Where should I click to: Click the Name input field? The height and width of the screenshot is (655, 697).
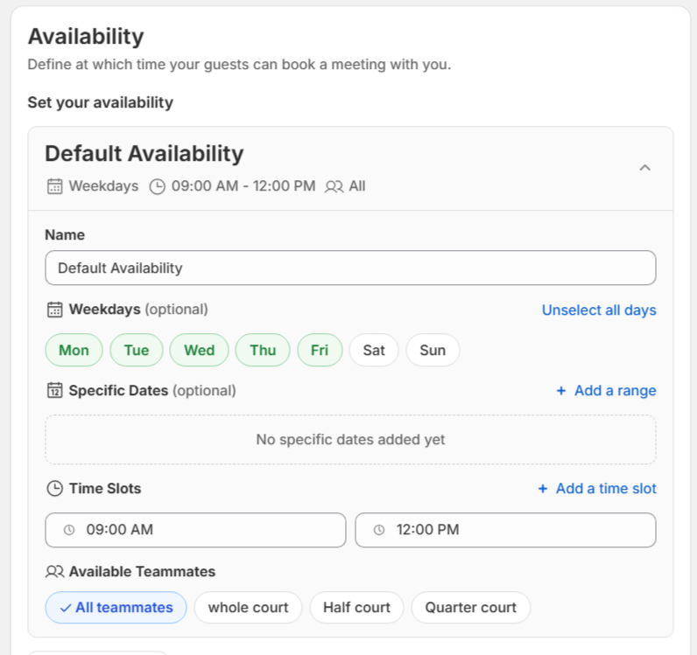(x=350, y=268)
